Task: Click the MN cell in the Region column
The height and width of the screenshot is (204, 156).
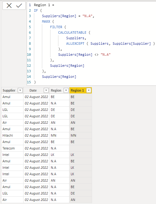Action: (59, 135)
